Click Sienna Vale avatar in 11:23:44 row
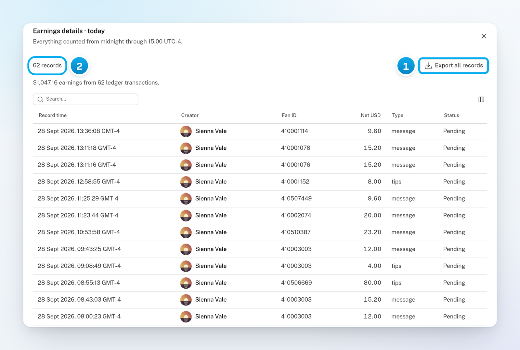Viewport: 520px width, 350px height. [x=186, y=216]
